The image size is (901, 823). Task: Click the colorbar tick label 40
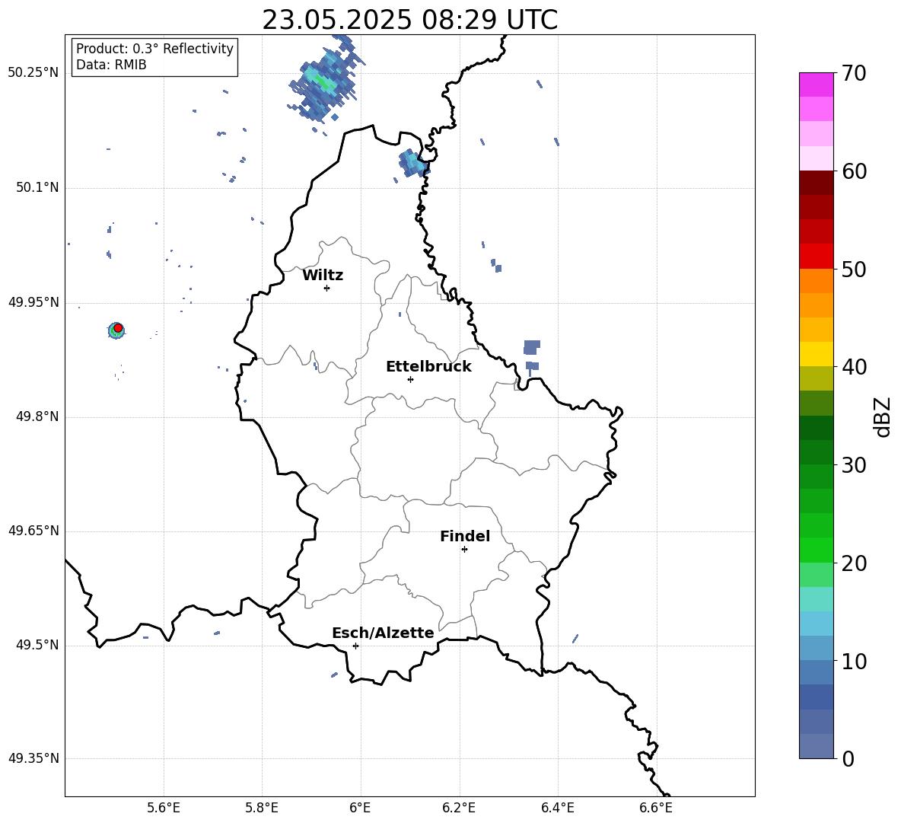pos(854,367)
